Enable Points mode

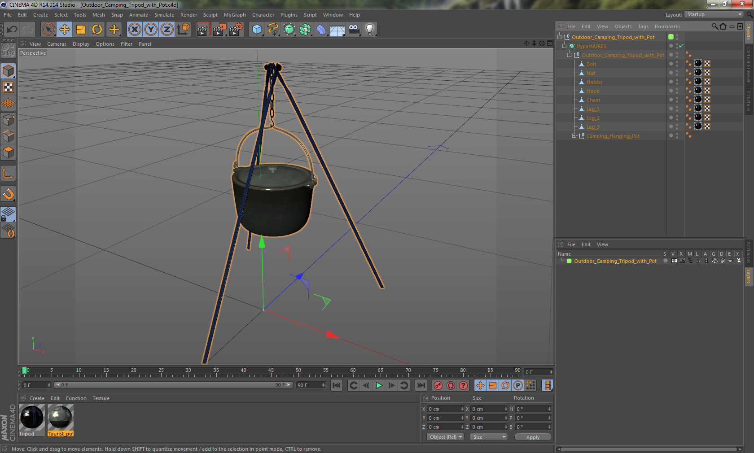[x=8, y=120]
